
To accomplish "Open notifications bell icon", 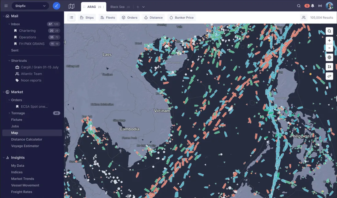I will pyautogui.click(x=312, y=6).
